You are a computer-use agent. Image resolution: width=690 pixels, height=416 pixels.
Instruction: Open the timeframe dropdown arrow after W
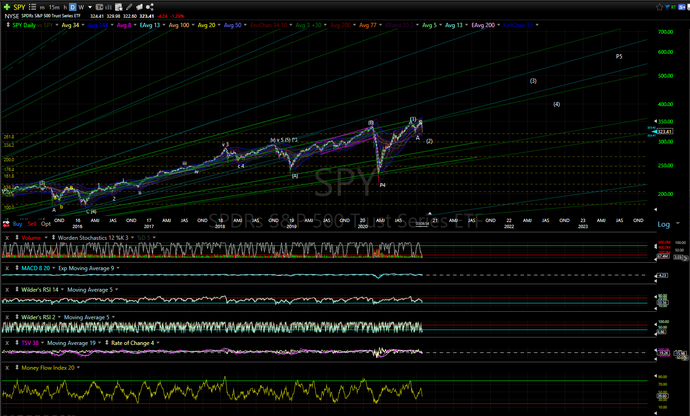pyautogui.click(x=90, y=7)
